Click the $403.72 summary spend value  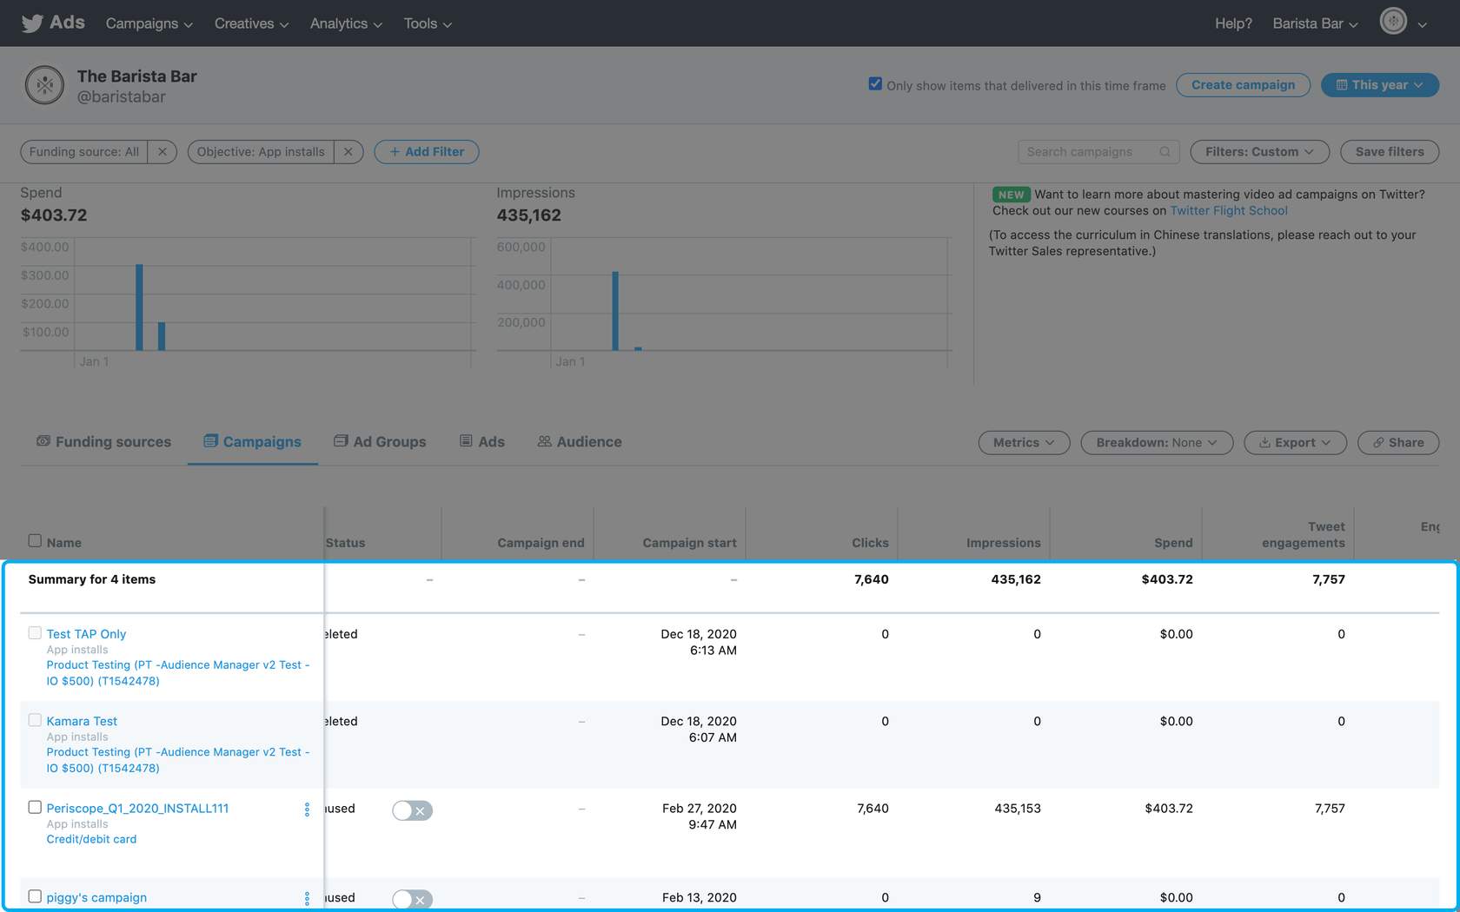pyautogui.click(x=1167, y=579)
